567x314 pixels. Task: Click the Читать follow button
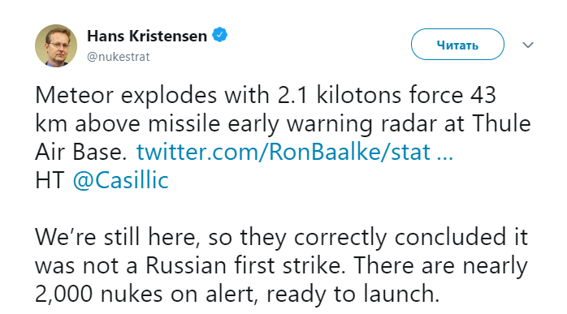point(457,45)
